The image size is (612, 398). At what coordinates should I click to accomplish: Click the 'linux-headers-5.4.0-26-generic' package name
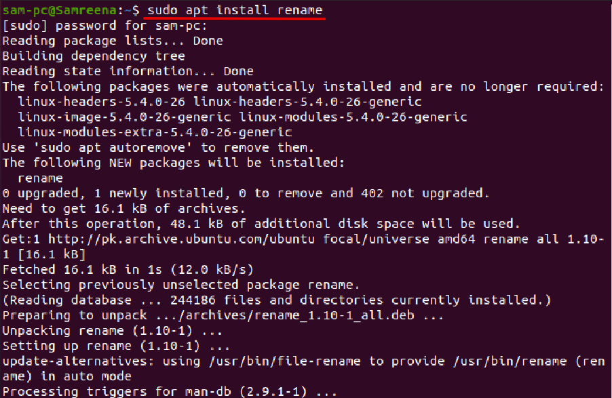(307, 102)
